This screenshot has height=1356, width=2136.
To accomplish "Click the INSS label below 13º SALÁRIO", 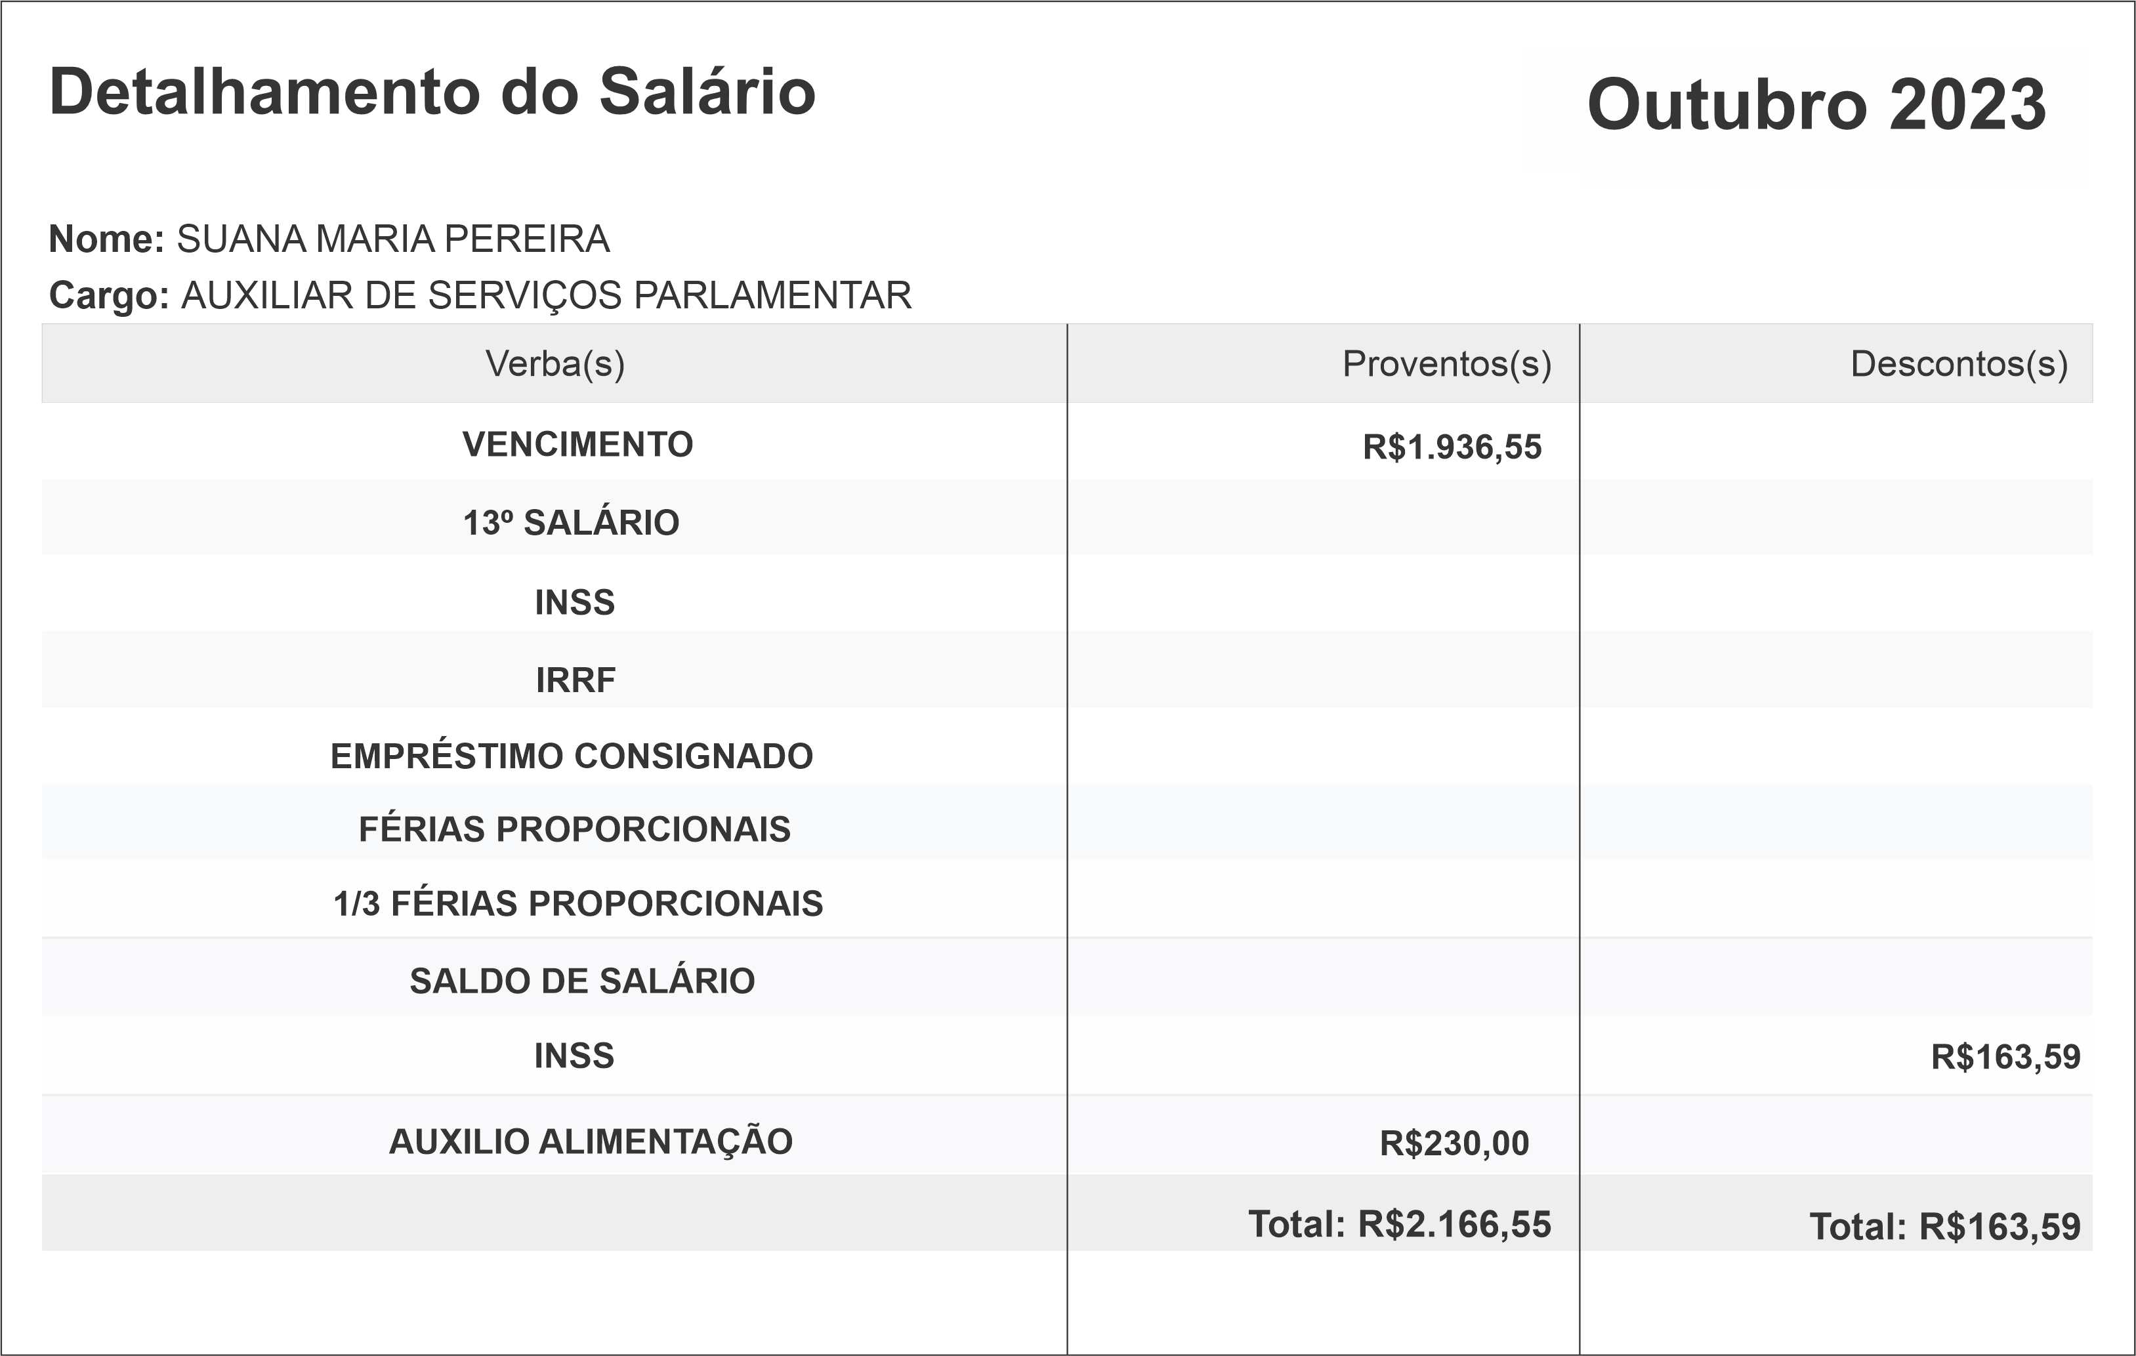I will click(x=575, y=603).
